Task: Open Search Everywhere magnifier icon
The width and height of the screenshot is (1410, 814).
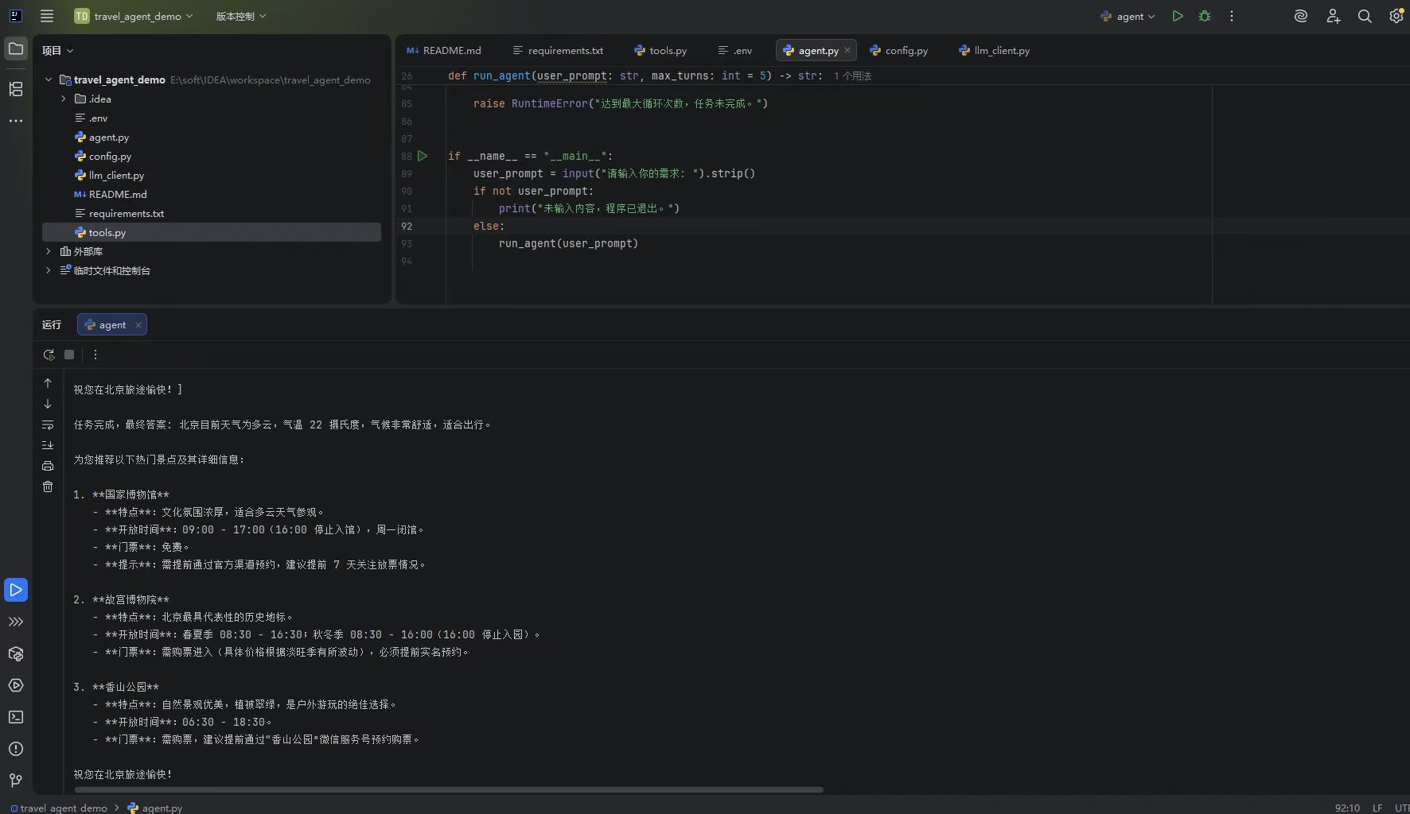Action: click(x=1365, y=16)
